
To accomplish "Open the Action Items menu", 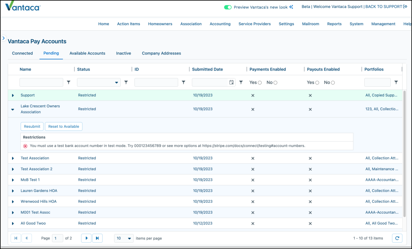I will 129,24.
